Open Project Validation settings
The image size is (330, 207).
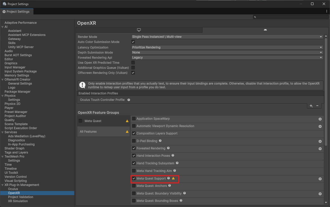coord(21,197)
